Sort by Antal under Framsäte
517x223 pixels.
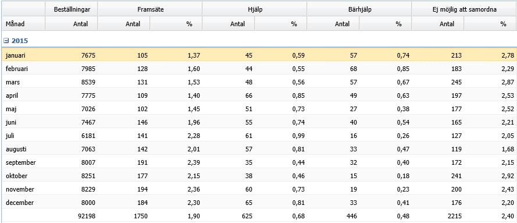coord(124,24)
